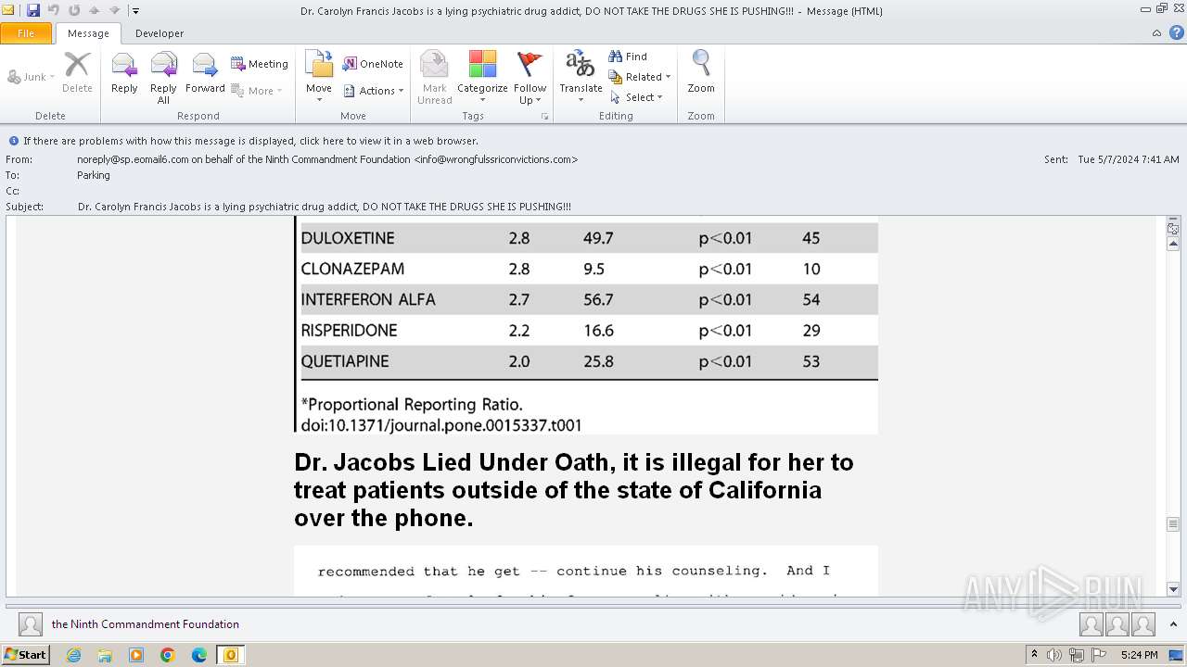Click Save in Quick Access Toolbar

point(33,10)
